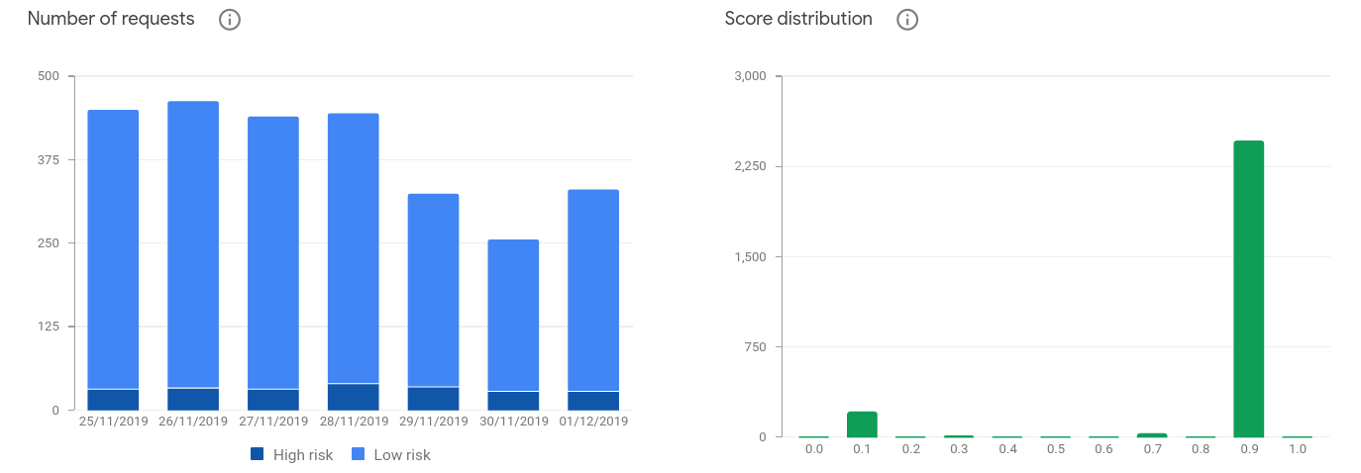Viewport: 1361px width, 473px height.
Task: Click the Number of requests chart title
Action: [x=111, y=19]
